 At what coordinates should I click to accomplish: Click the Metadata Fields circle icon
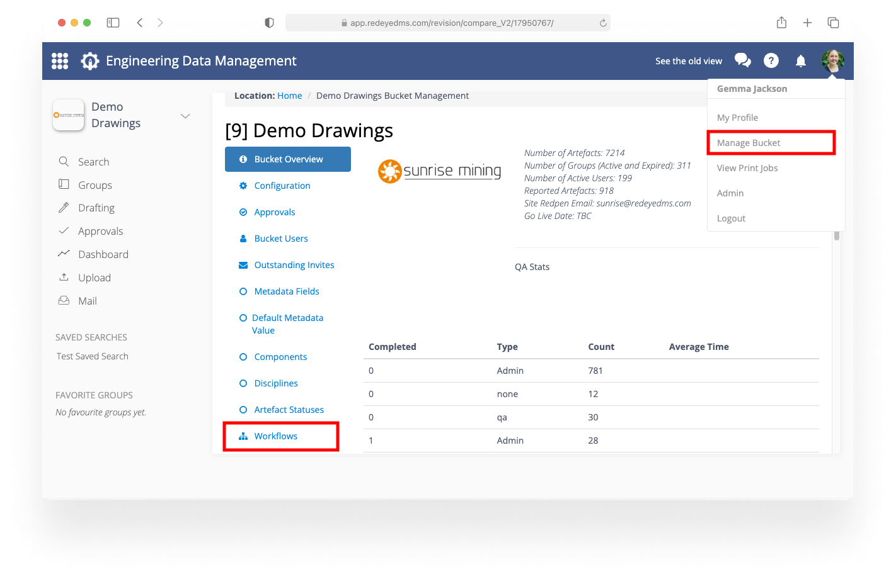click(243, 291)
